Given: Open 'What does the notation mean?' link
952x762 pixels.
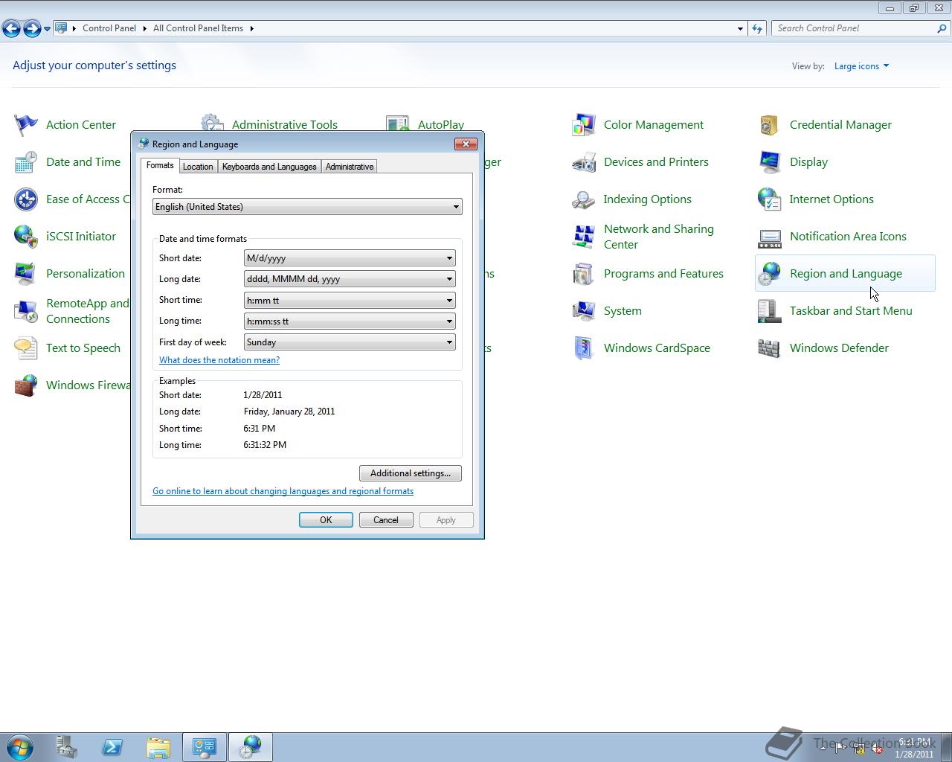Looking at the screenshot, I should [x=219, y=360].
